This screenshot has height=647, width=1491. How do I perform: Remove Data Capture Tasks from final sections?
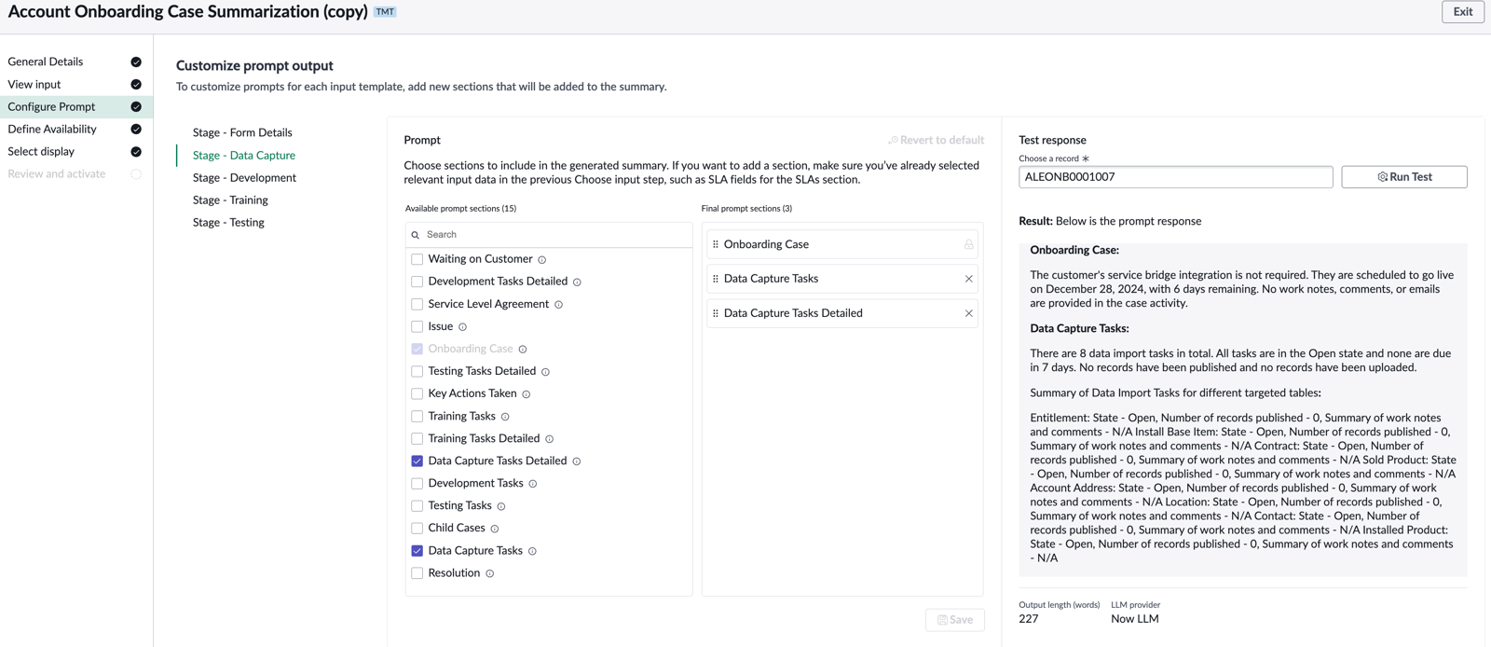coord(968,279)
